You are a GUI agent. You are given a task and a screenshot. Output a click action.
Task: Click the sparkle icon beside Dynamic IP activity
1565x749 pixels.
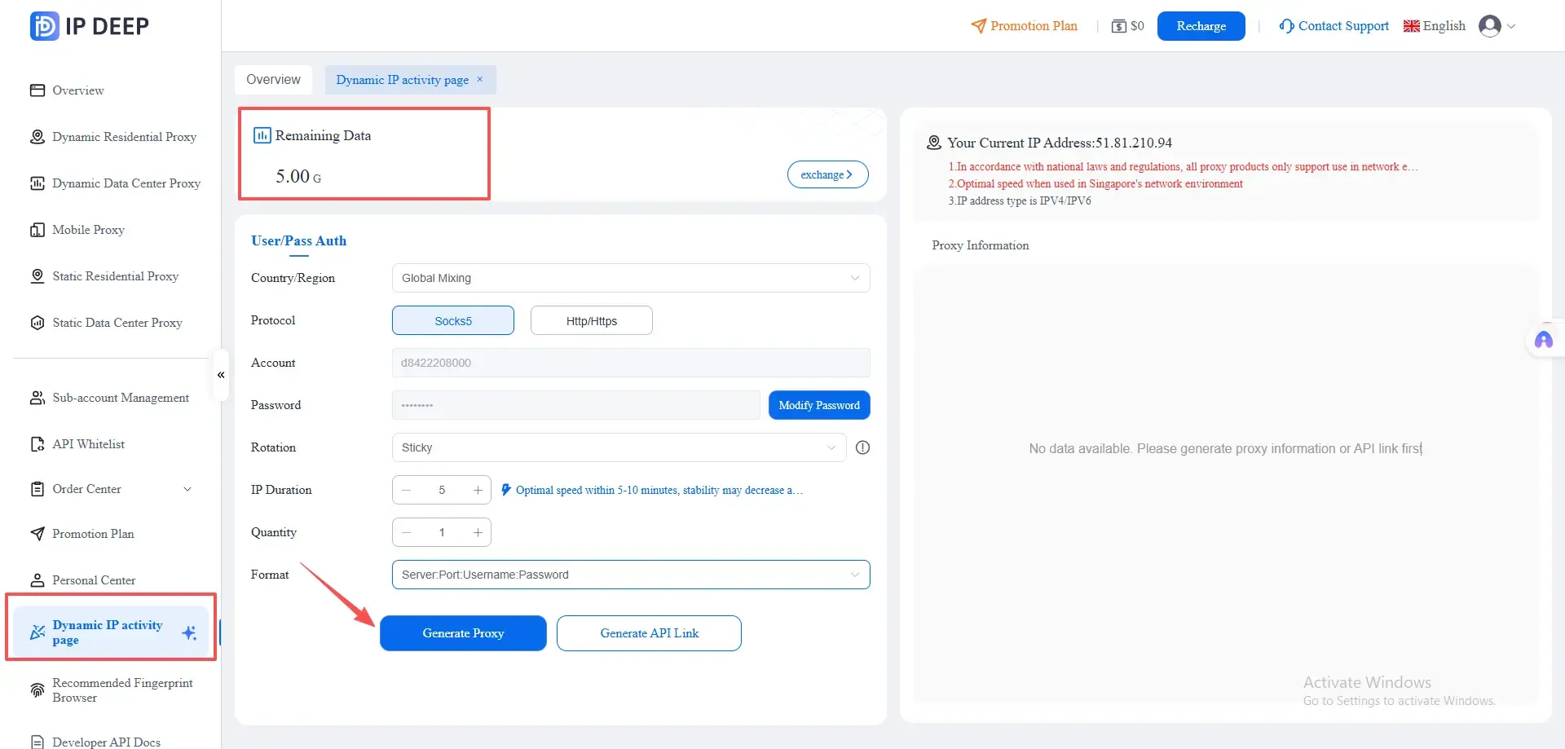tap(189, 632)
